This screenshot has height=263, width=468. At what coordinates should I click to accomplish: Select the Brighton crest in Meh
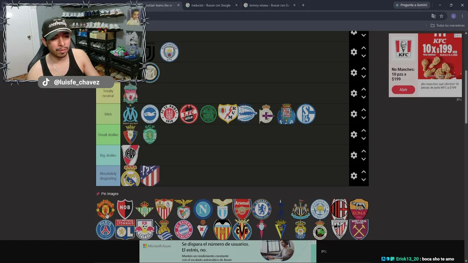150,114
